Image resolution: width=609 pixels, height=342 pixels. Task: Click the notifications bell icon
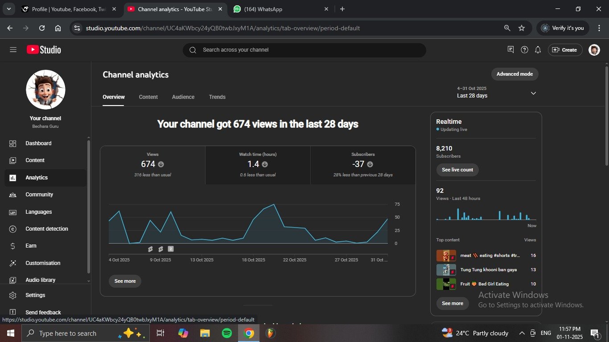[x=538, y=50]
